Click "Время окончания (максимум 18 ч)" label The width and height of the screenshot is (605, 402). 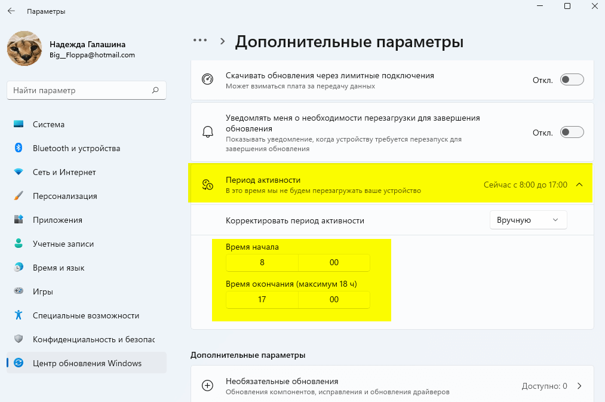[291, 284]
